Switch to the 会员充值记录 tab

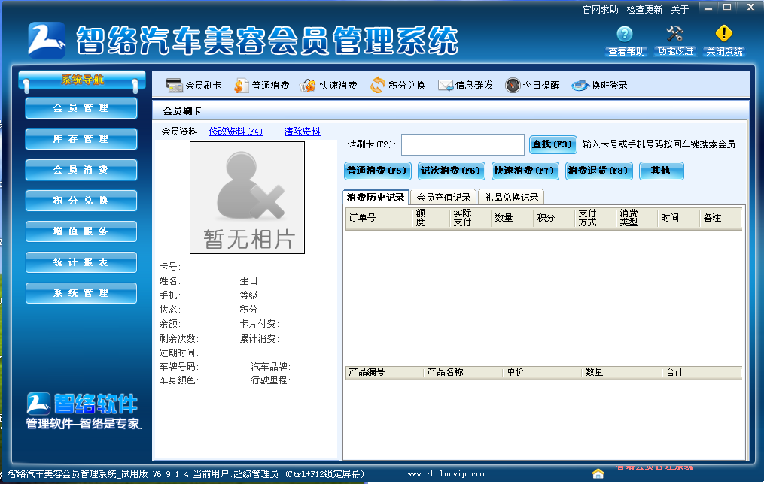[x=443, y=198]
